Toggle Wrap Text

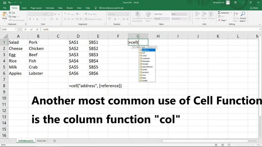pyautogui.click(x=91, y=14)
